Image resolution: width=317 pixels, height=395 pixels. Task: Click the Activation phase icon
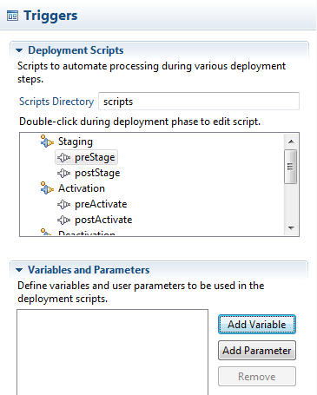[47, 188]
